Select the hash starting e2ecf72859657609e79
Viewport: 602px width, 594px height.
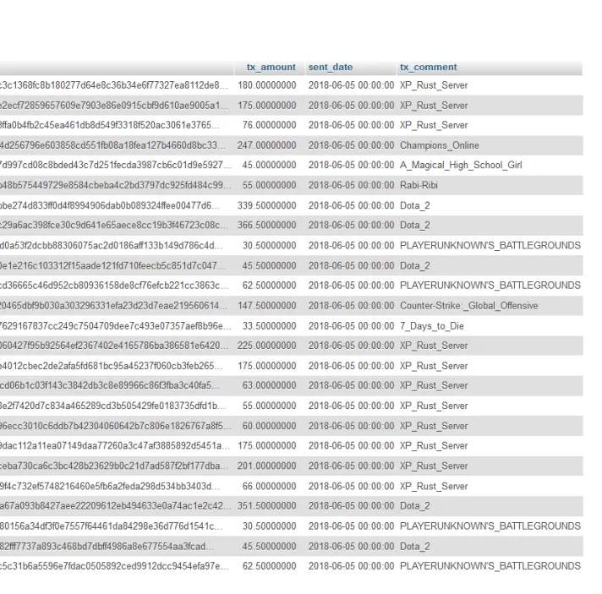coord(114,105)
